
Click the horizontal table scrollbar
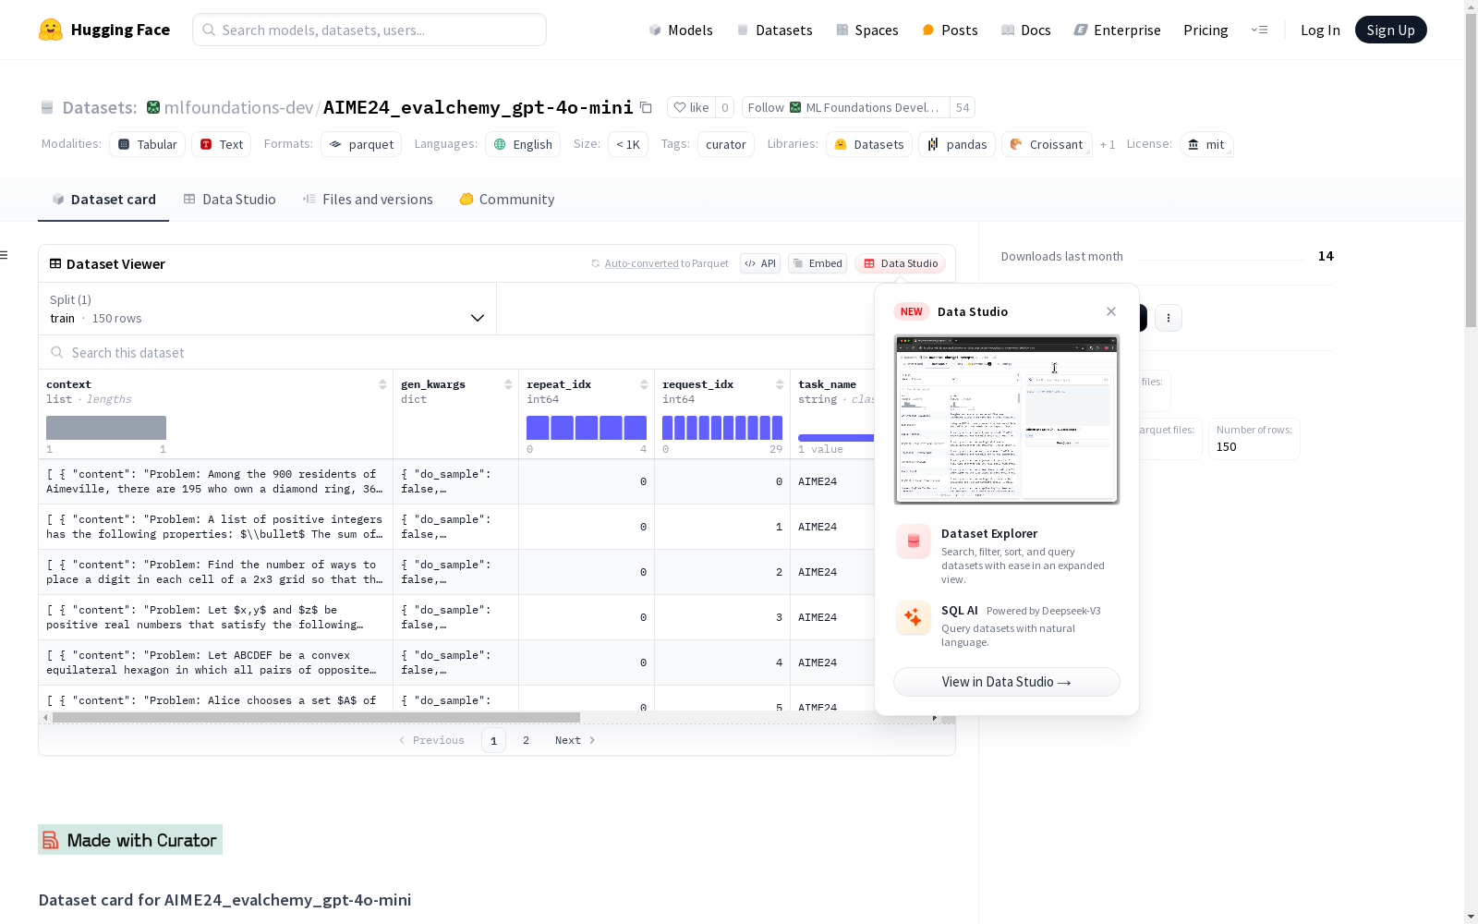coord(316,717)
